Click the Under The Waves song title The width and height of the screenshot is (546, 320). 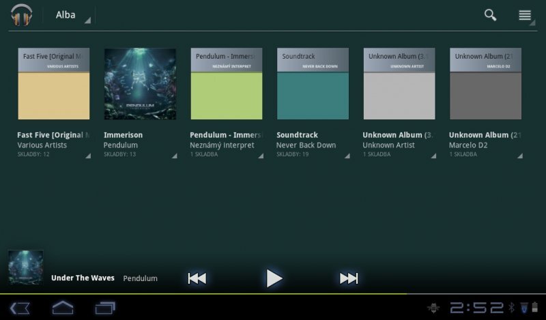(83, 278)
